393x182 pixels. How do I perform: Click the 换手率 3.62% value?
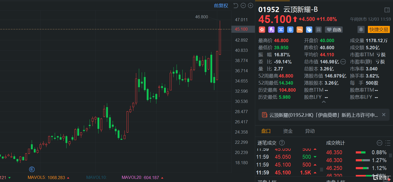373,76
